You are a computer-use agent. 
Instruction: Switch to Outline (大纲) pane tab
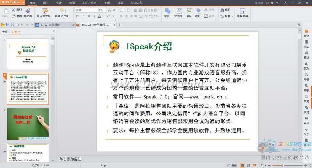click(5, 32)
